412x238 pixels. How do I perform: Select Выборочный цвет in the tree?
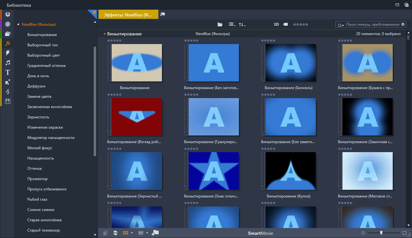(43, 55)
